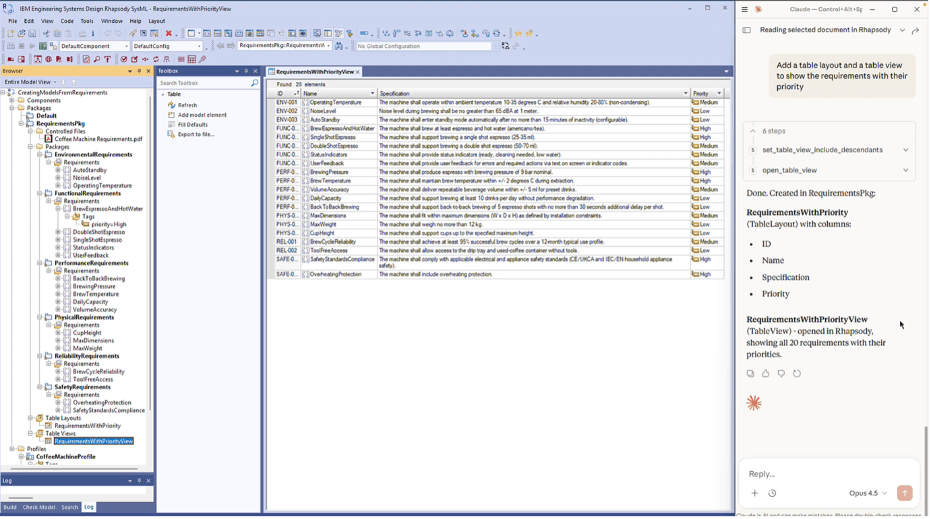Image resolution: width=931 pixels, height=519 pixels.
Task: Click the New project toolbar icon
Action: pyautogui.click(x=11, y=33)
